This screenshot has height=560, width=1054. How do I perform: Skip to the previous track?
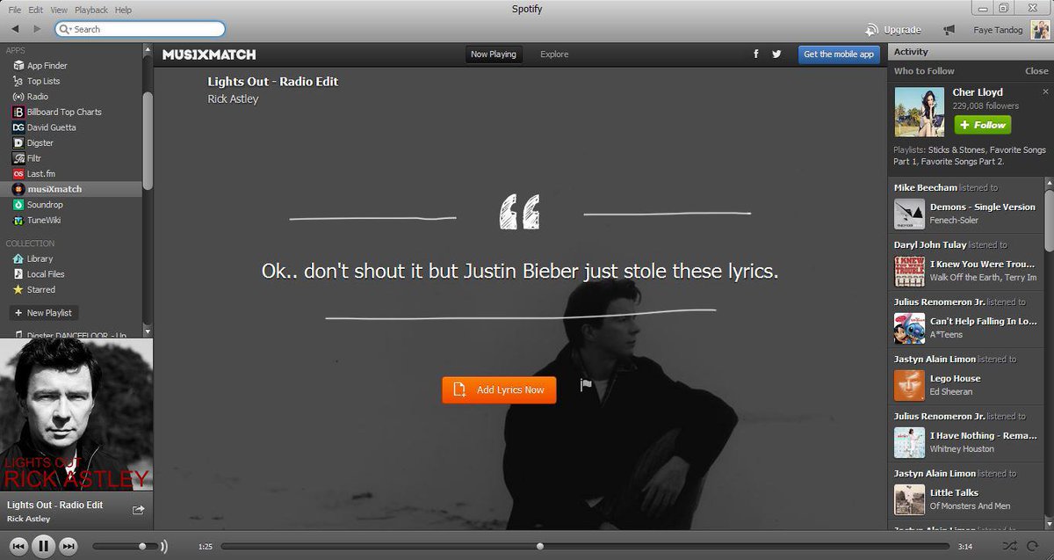click(18, 546)
